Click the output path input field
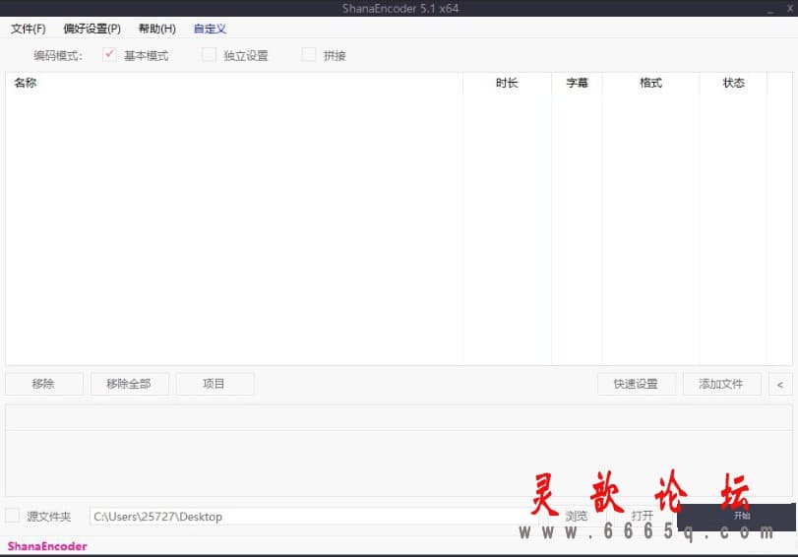The height and width of the screenshot is (557, 798). (314, 517)
